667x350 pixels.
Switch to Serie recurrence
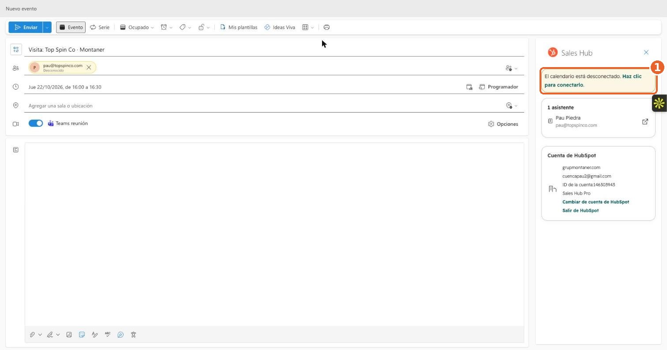[100, 27]
